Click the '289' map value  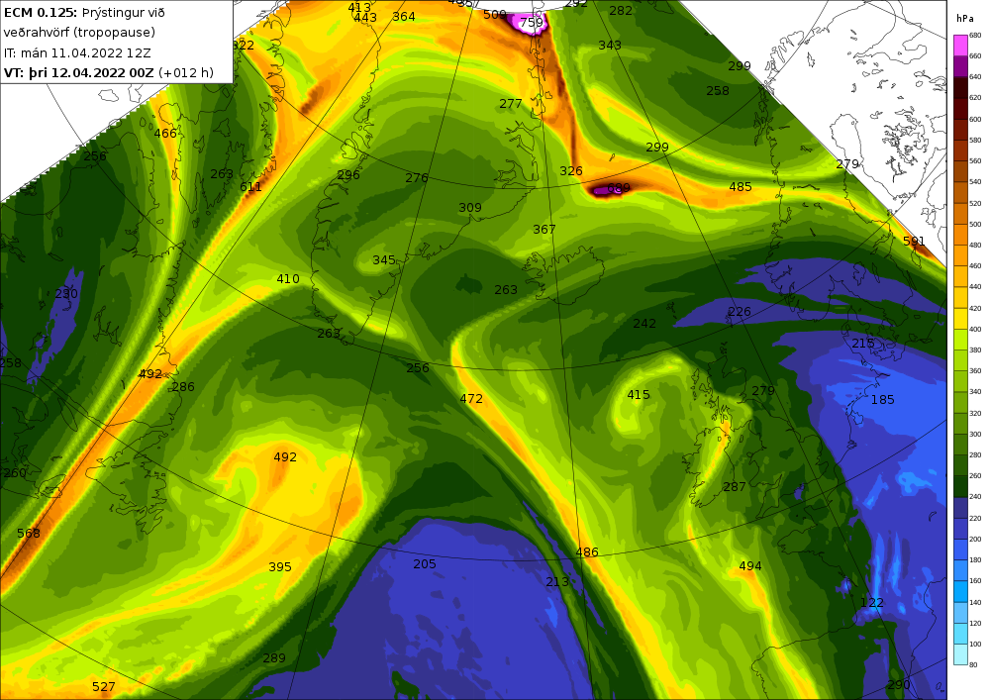[274, 658]
